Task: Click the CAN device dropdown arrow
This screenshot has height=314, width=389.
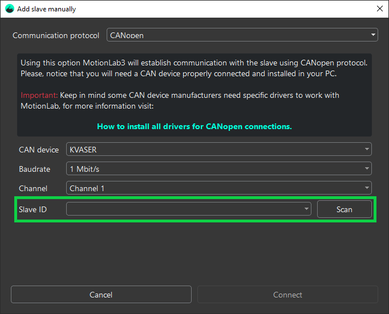Action: coord(367,150)
